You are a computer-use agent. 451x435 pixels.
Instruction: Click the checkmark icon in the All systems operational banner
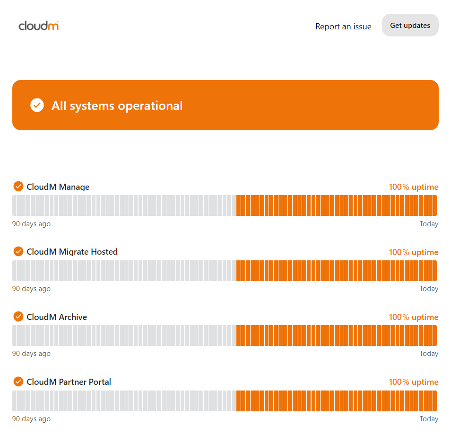[x=37, y=105]
